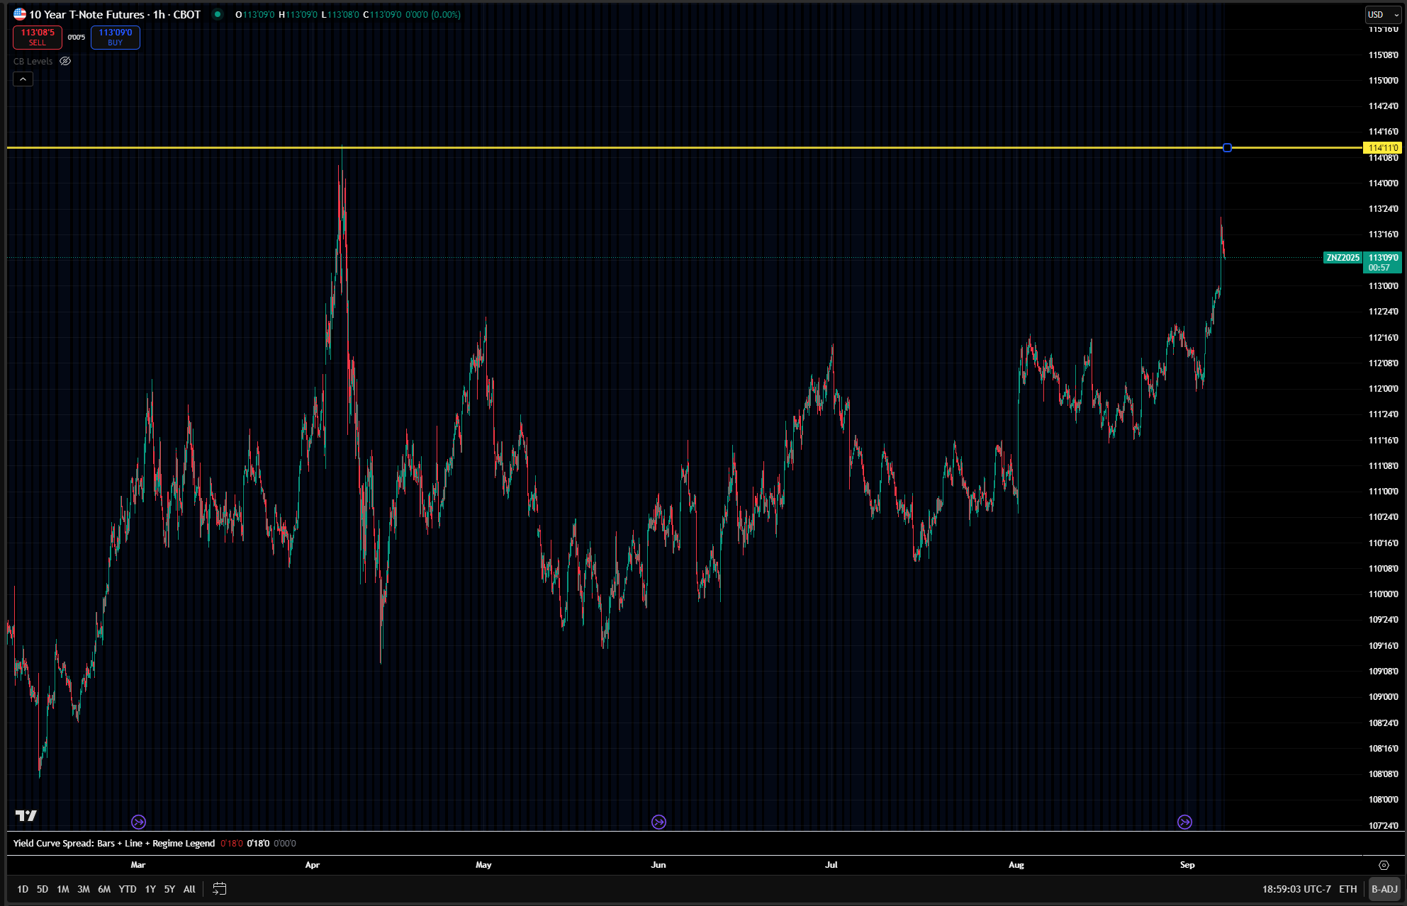1407x906 pixels.
Task: Open the USD currency dropdown
Action: (x=1382, y=14)
